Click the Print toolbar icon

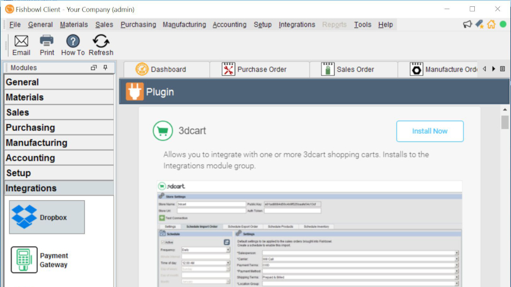[x=47, y=45]
